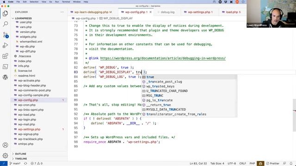296x166 pixels.
Task: Click UTF-8 encoding indicator
Action: click(x=232, y=163)
